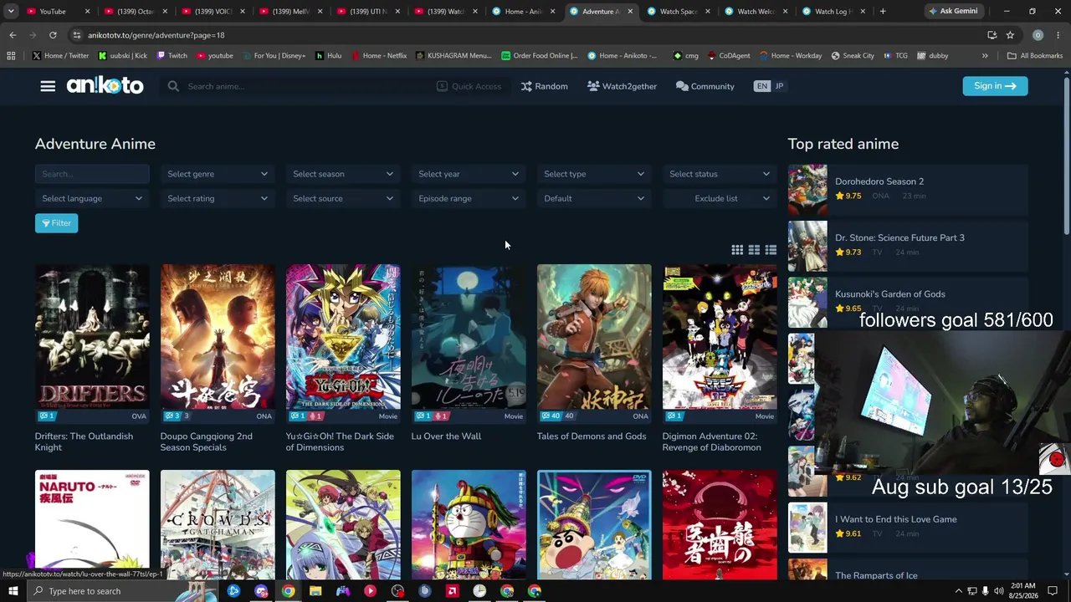Screen dimensions: 1071x602
Task: Open the Digimon Adventure 02 poster
Action: click(720, 337)
